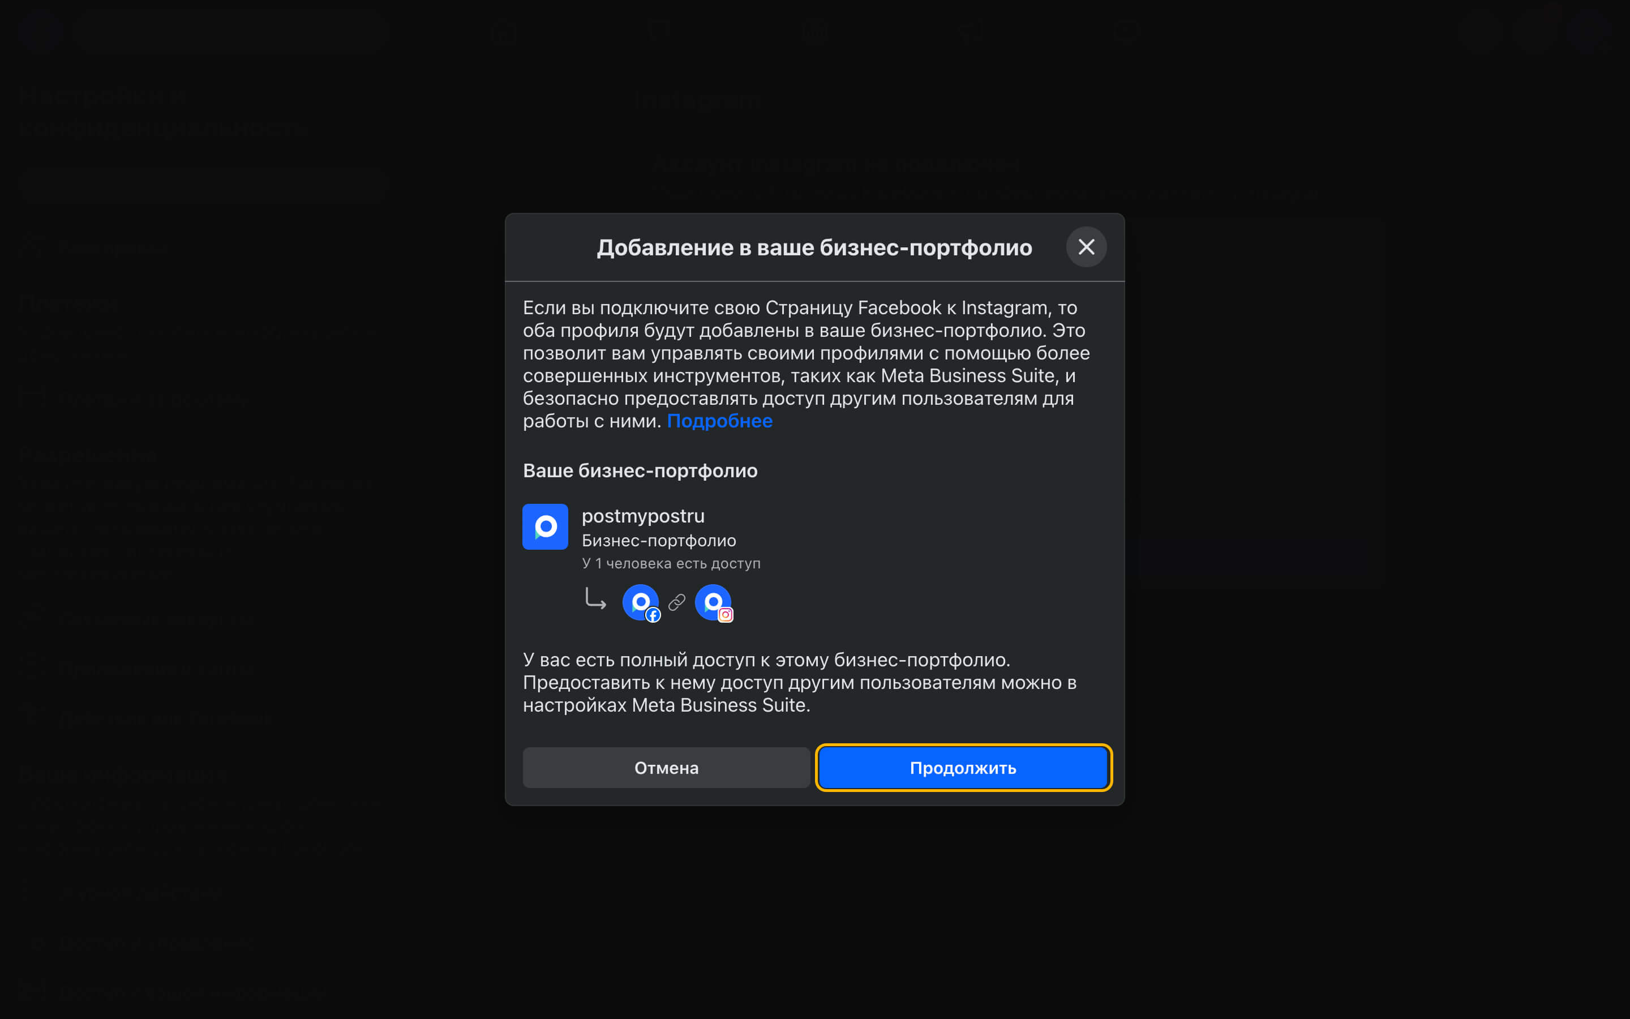
Task: Select avatar with Facebook badge
Action: click(641, 602)
